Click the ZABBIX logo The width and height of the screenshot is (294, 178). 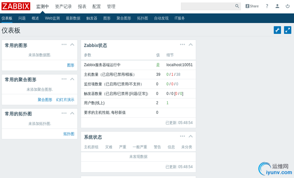(16, 6)
